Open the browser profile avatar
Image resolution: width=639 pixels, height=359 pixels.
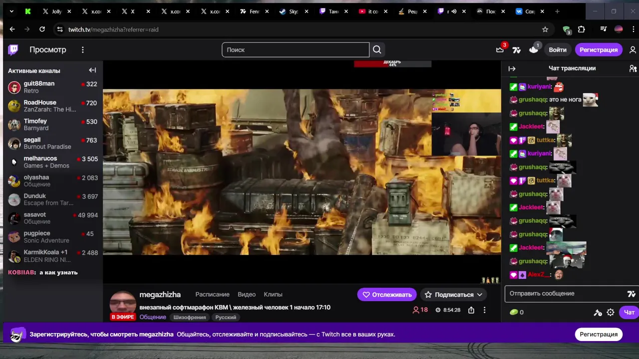[619, 29]
